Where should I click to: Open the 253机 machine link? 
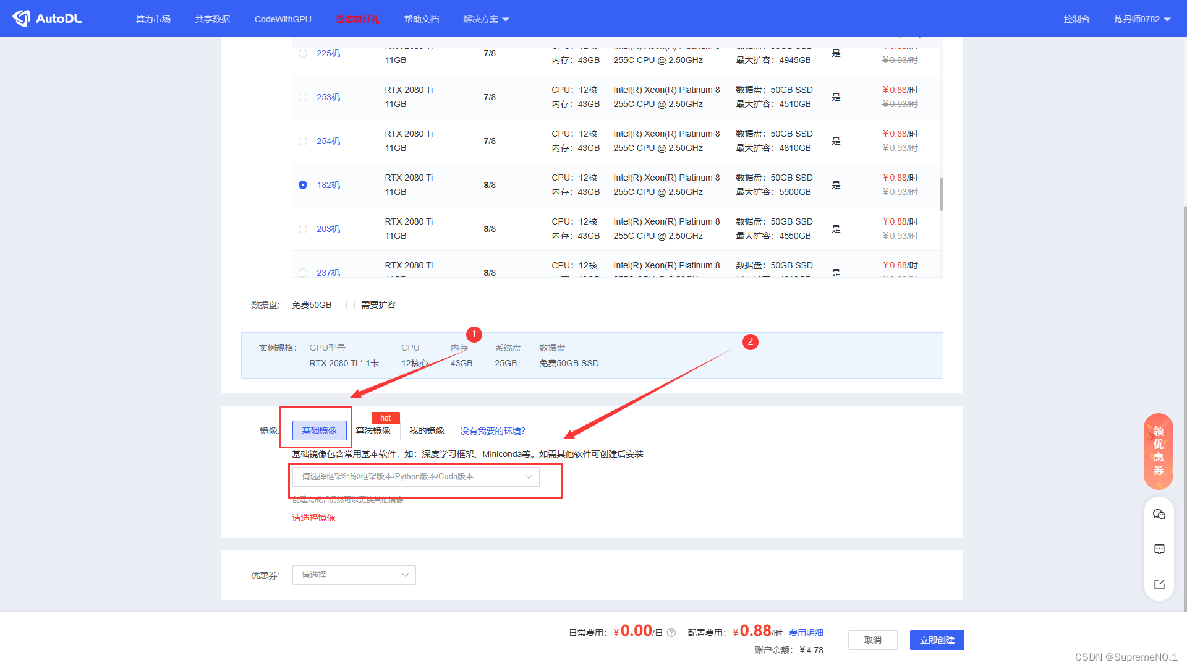point(328,97)
